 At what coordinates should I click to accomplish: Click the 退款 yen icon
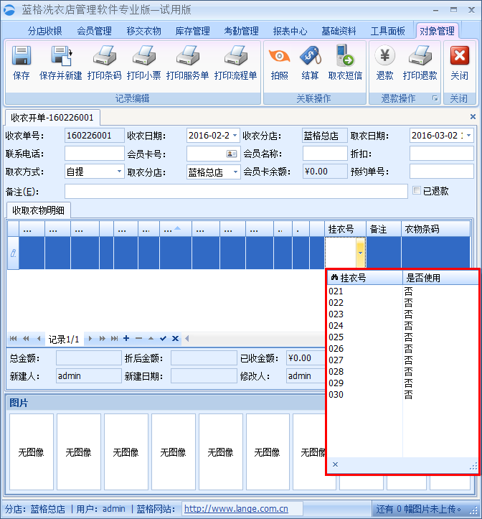[384, 55]
